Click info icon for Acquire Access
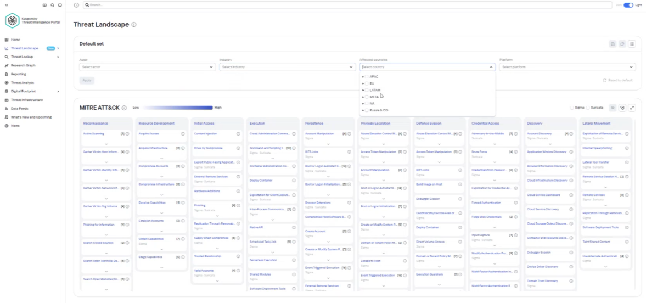The image size is (646, 303). [183, 133]
